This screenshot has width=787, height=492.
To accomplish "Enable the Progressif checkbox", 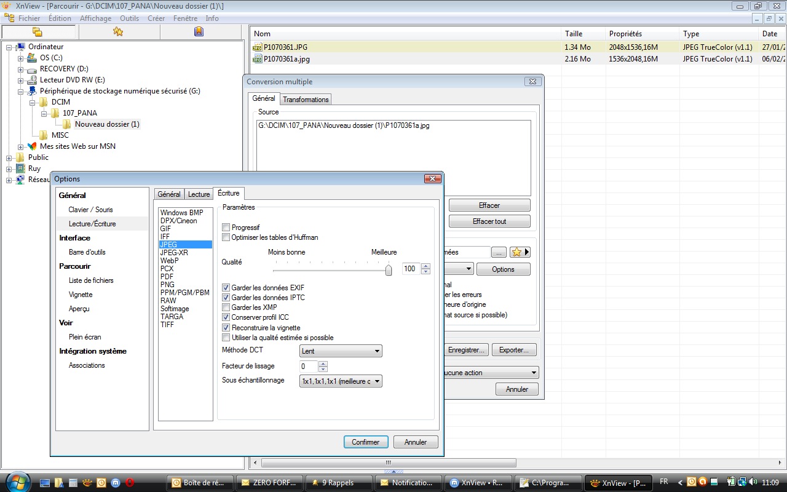I will point(226,228).
